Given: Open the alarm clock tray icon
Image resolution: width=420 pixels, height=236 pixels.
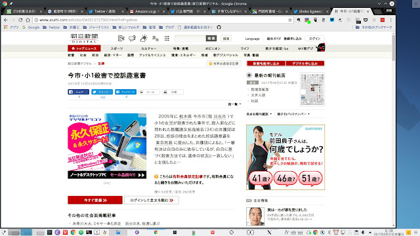Looking at the screenshot, I should (336, 232).
